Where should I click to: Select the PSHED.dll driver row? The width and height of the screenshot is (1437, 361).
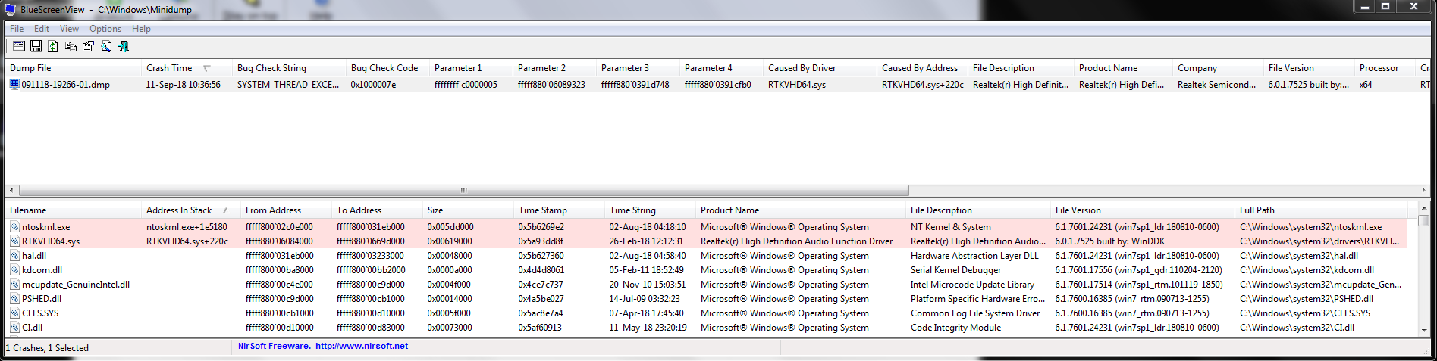click(x=707, y=299)
